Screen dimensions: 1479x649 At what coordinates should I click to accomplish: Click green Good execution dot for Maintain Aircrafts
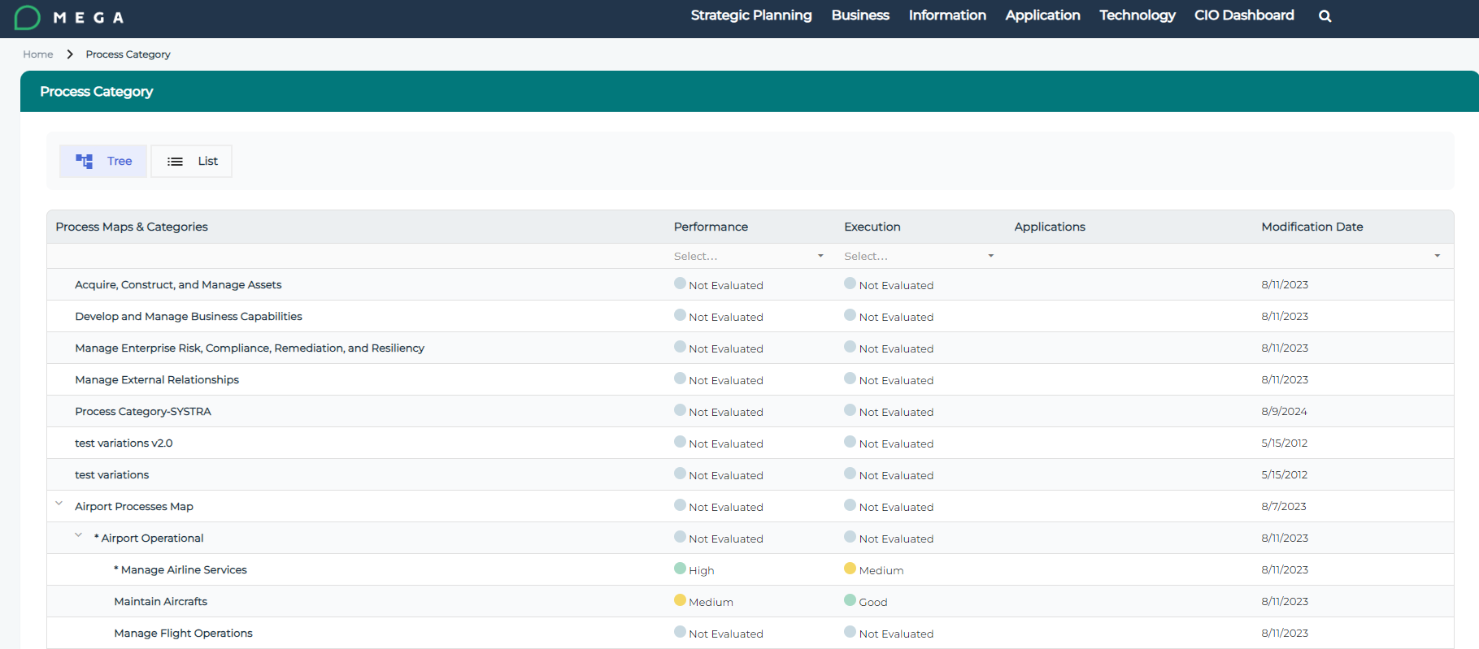850,600
